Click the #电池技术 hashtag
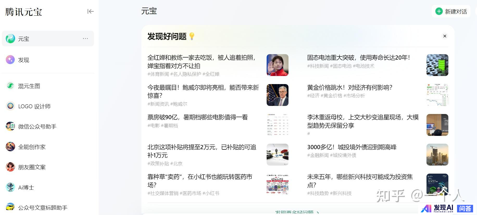Image resolution: width=477 pixels, height=215 pixels. [363, 66]
